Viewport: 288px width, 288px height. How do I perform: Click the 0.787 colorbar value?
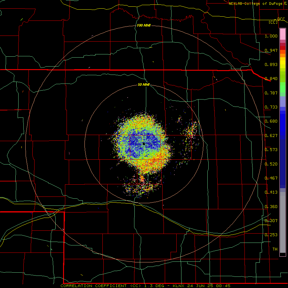pyautogui.click(x=271, y=93)
